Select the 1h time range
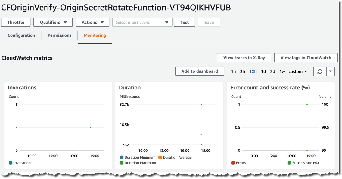The width and height of the screenshot is (342, 179). coord(233,71)
